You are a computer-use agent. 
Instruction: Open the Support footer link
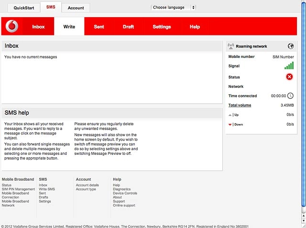[x=119, y=201]
